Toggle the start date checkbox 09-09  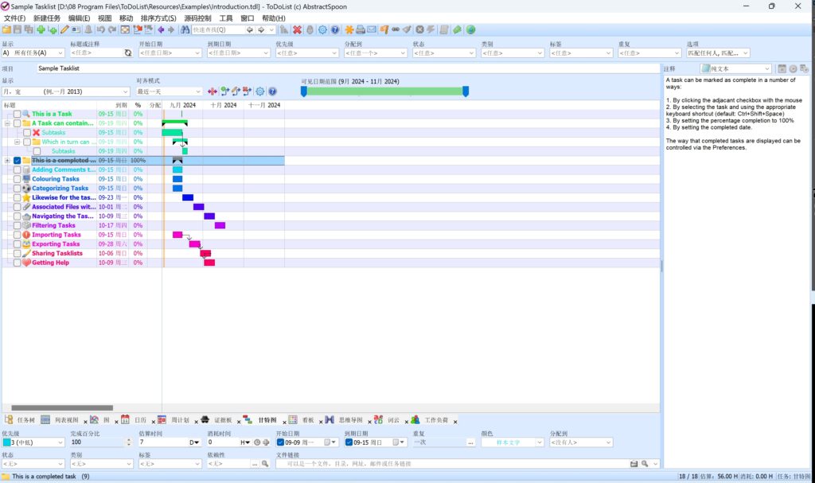tap(281, 442)
